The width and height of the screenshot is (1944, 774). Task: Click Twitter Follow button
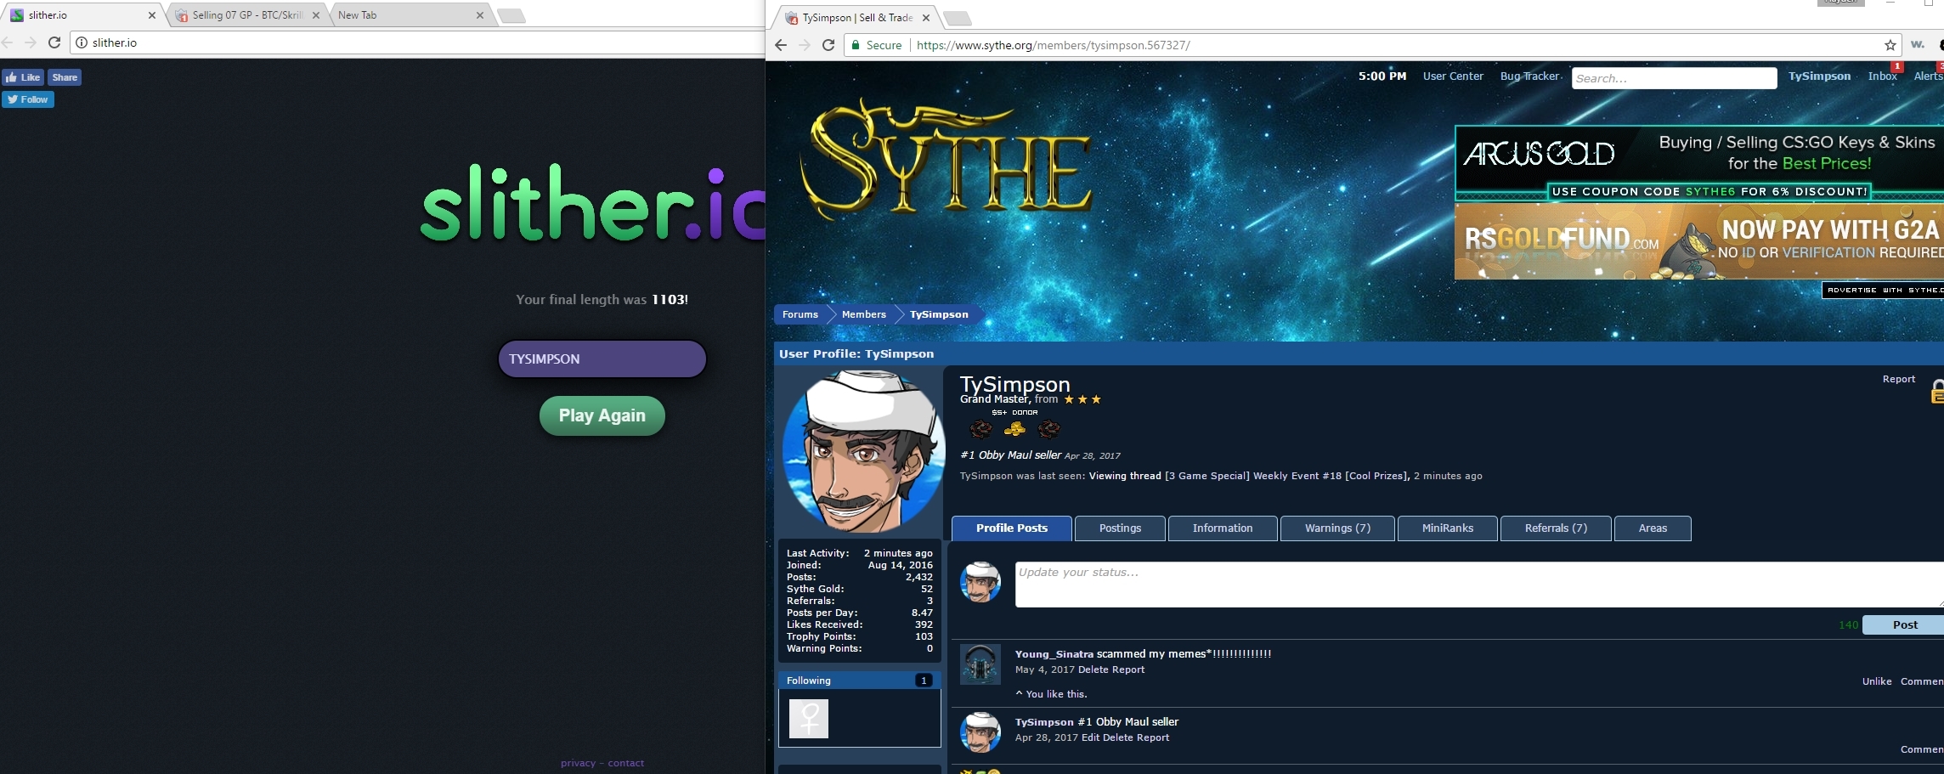coord(28,99)
